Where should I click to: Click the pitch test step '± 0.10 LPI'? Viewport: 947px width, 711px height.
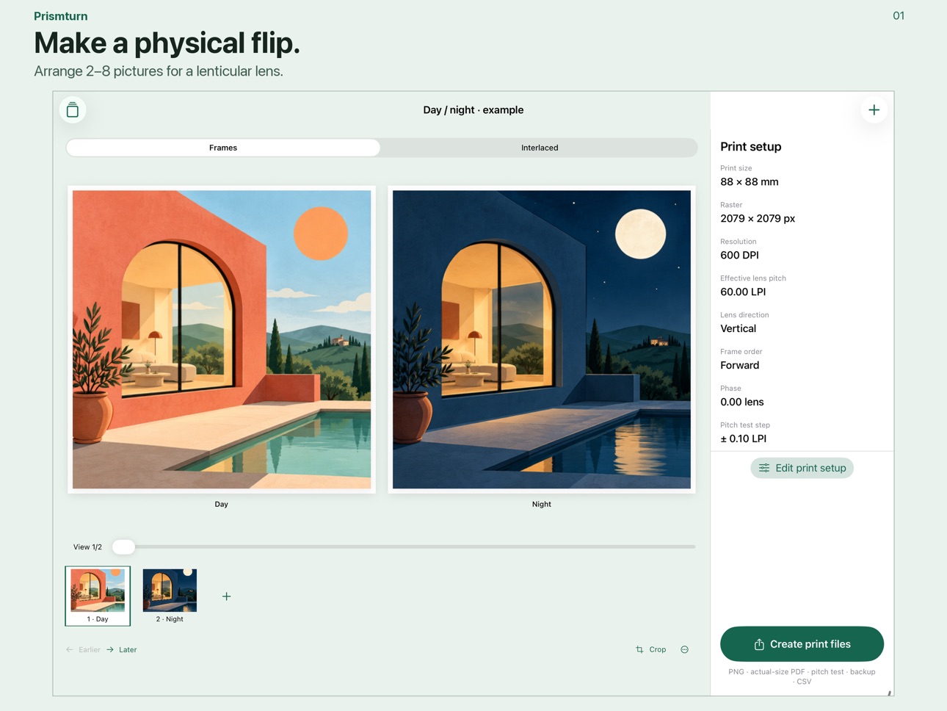(x=744, y=439)
